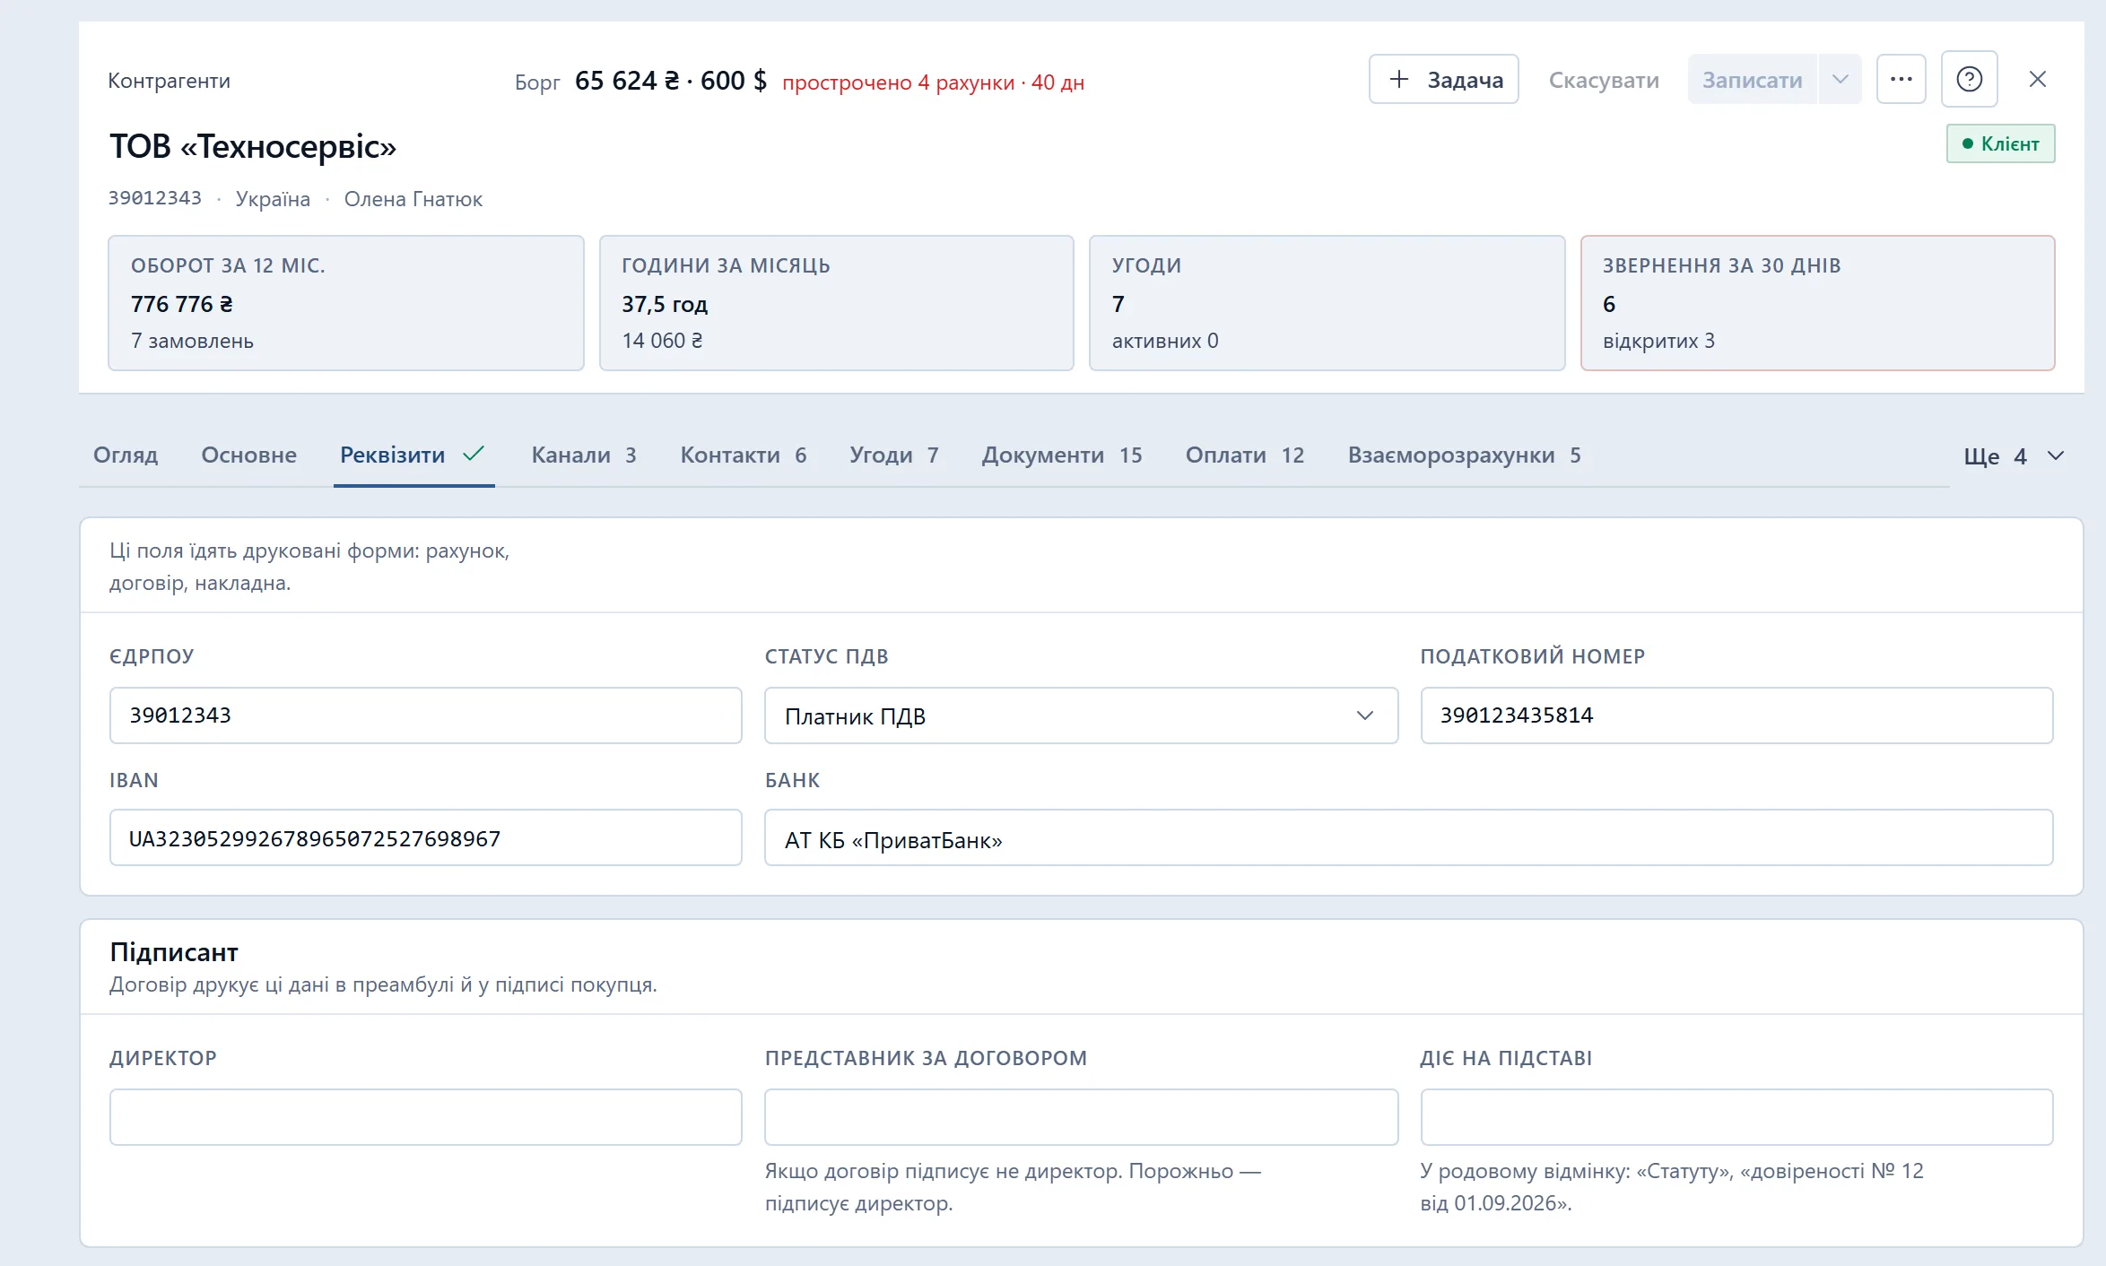This screenshot has height=1266, width=2106.
Task: Focus the IBAN input field
Action: pos(426,838)
